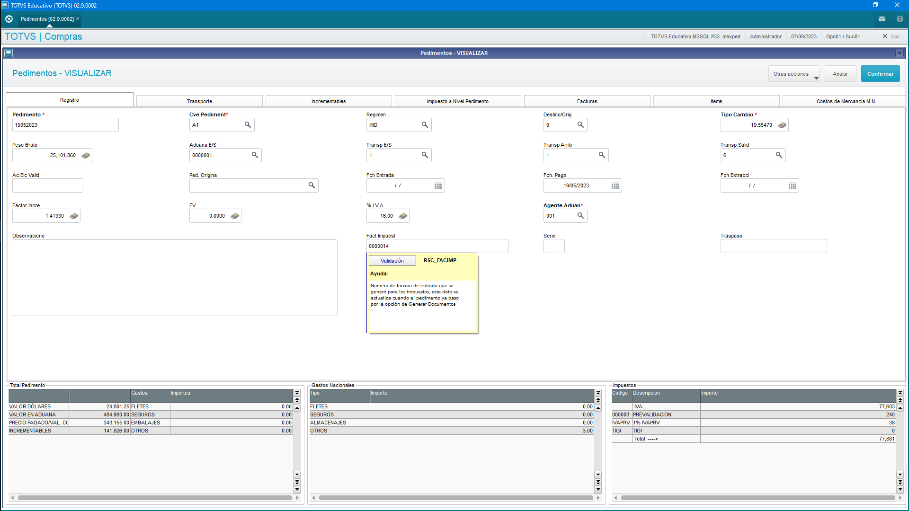
Task: Select the VALOR EN ADUANA row
Action: tap(151, 414)
